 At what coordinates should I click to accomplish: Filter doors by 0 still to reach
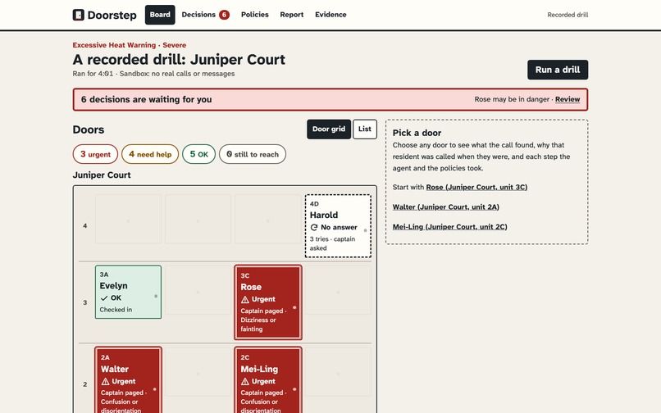[253, 154]
